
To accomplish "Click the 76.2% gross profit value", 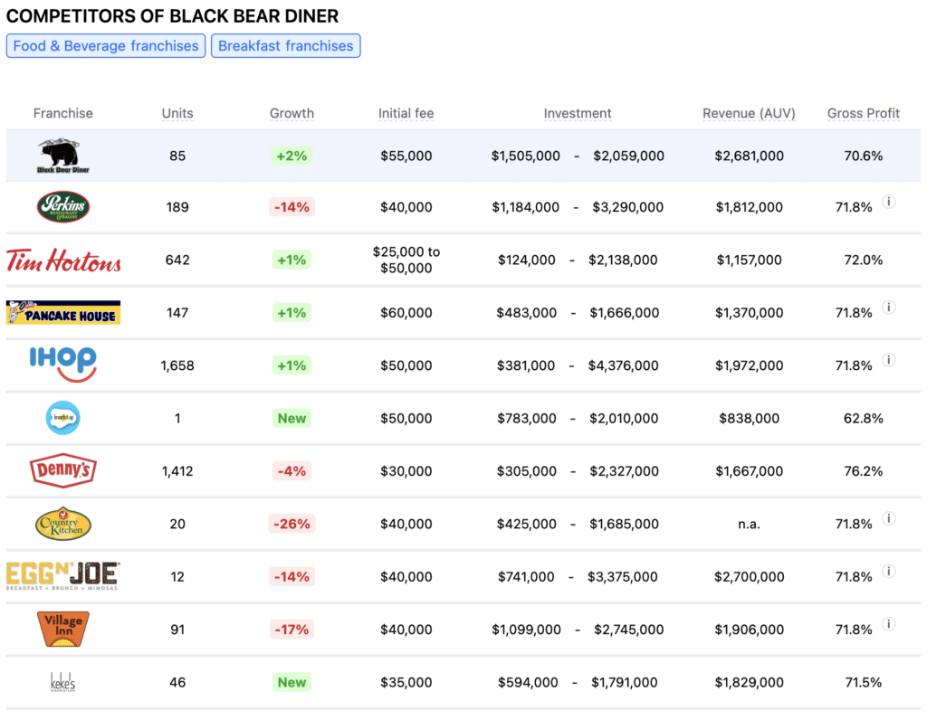I will point(863,471).
